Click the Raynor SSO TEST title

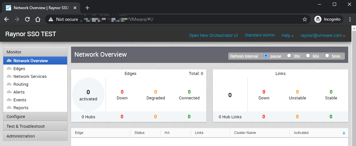pyautogui.click(x=31, y=34)
